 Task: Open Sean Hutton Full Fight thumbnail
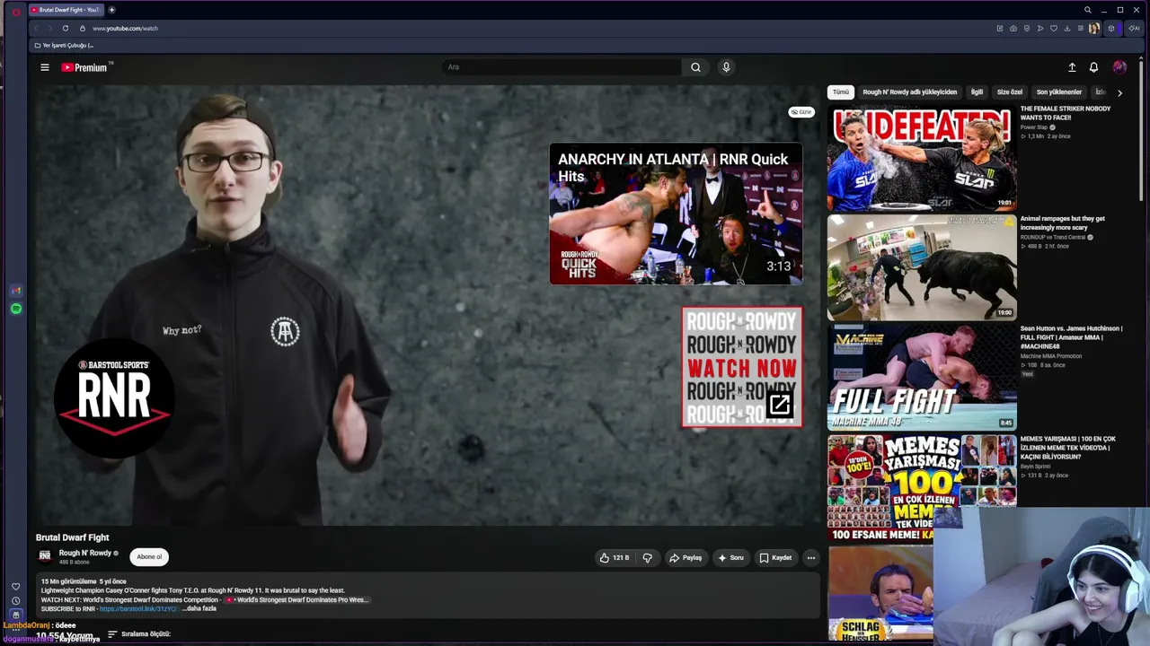(x=922, y=378)
